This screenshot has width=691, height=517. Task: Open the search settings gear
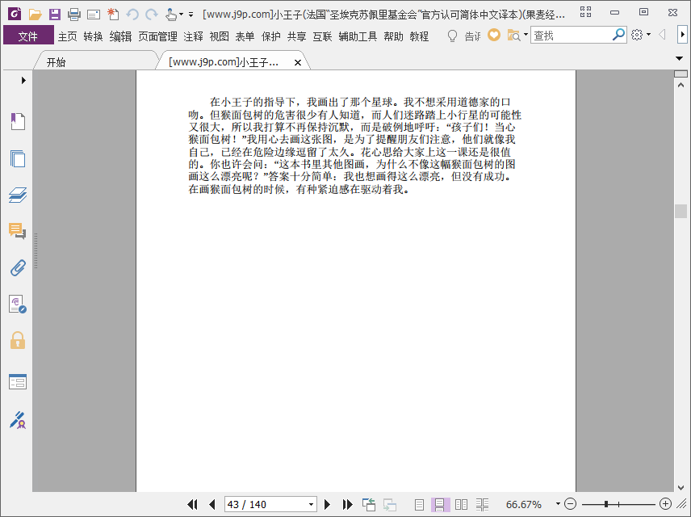point(637,35)
